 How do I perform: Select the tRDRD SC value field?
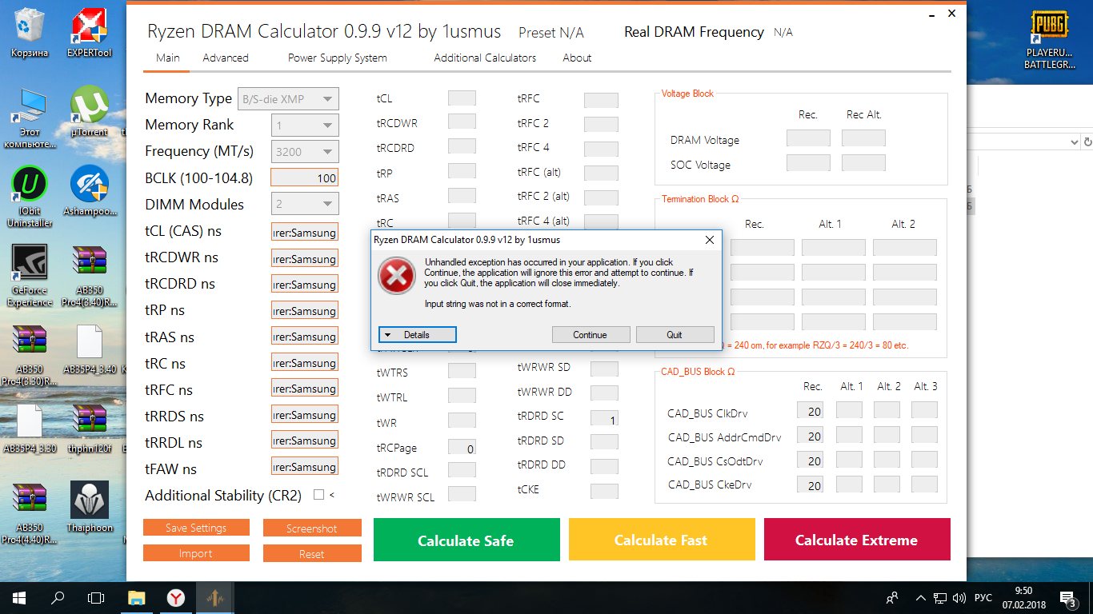pos(604,418)
